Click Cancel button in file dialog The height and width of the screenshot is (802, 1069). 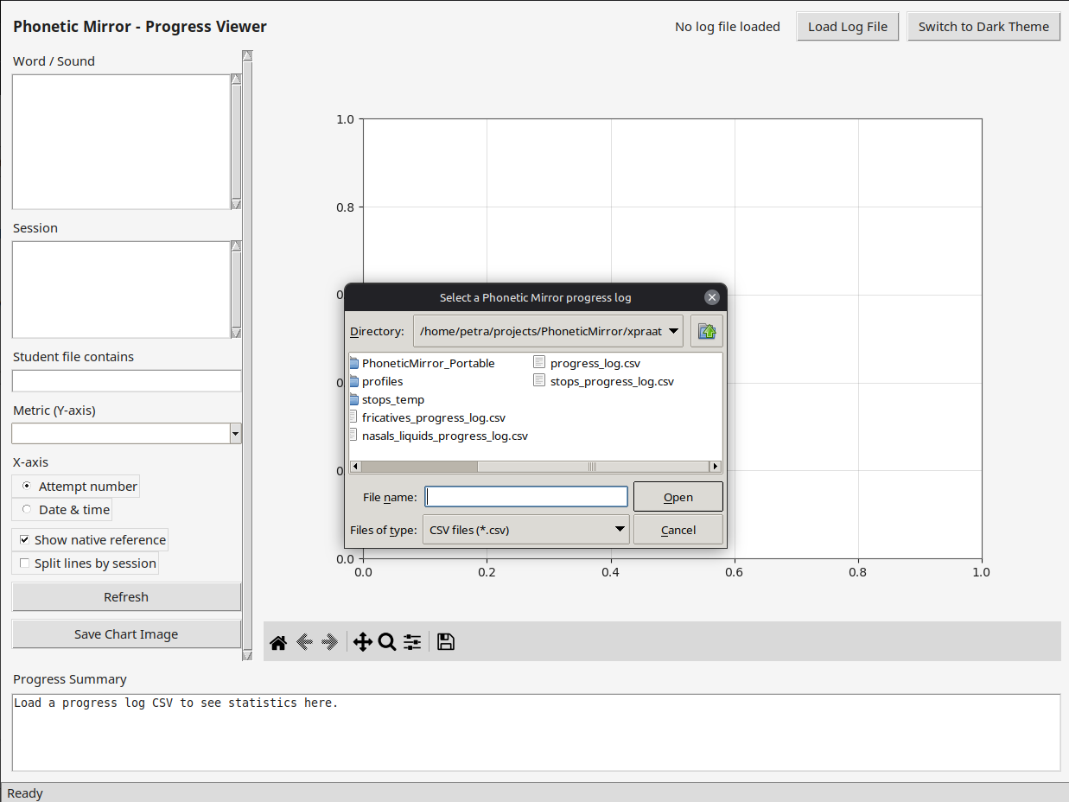tap(678, 530)
